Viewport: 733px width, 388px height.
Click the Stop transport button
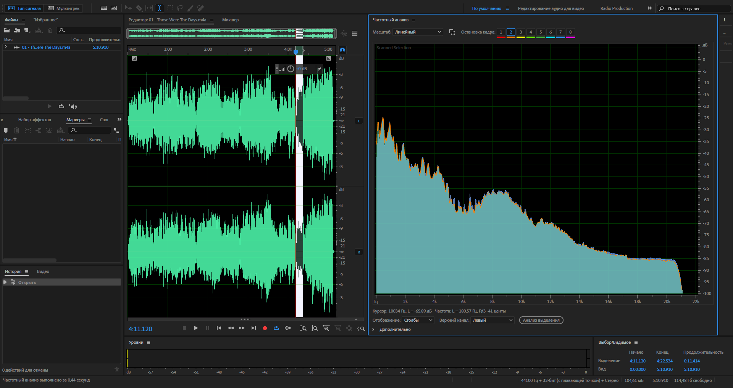[184, 328]
